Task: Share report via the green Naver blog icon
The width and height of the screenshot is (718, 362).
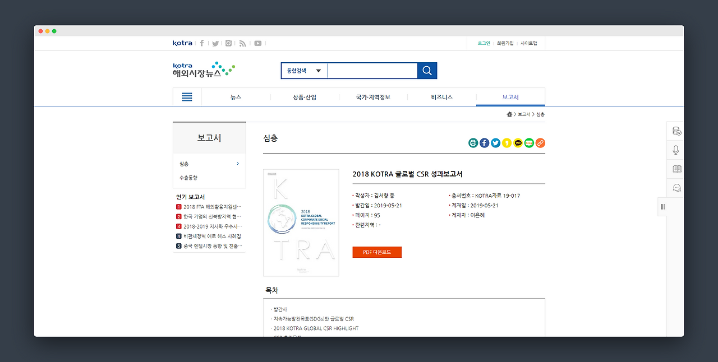Action: click(x=529, y=143)
